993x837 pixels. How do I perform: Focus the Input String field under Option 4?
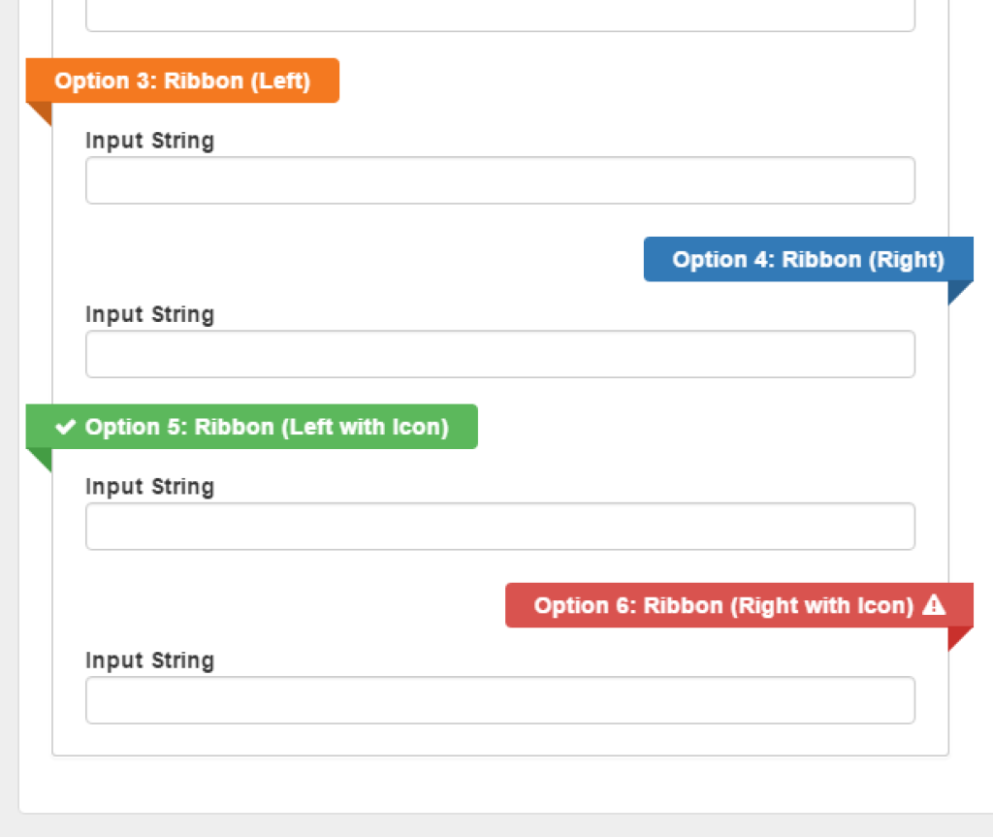coord(500,354)
